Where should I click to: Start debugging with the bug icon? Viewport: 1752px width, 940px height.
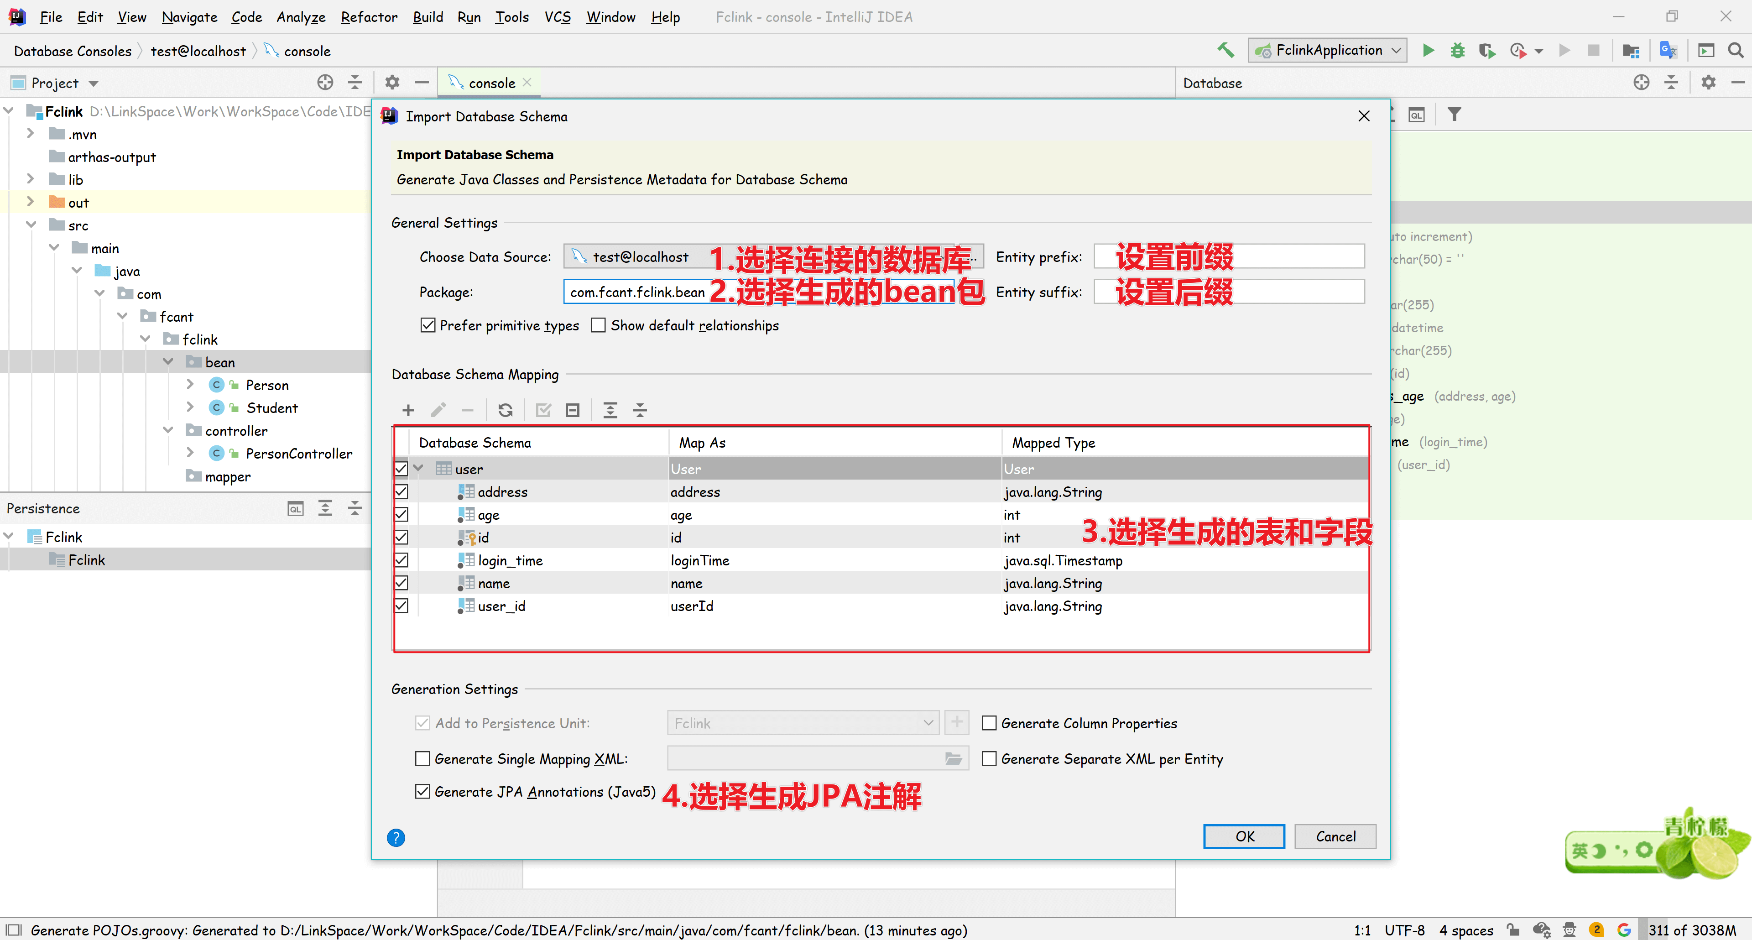1457,50
